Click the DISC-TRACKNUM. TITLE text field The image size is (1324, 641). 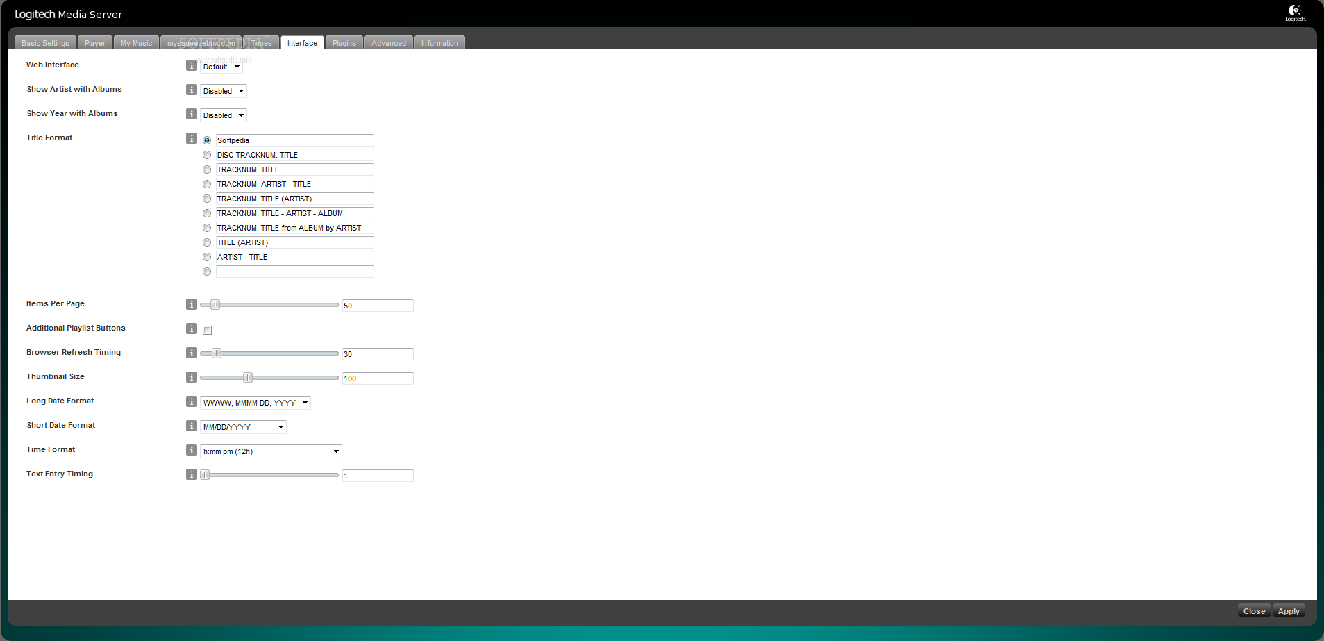295,155
